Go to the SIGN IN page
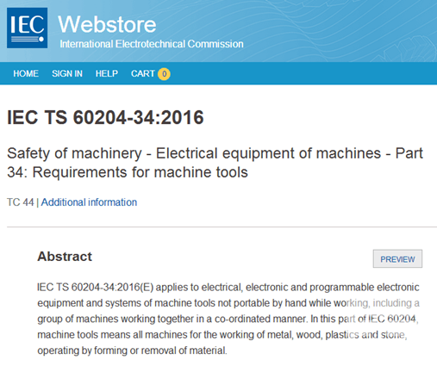Viewport: 437px width, 366px height. 67,74
